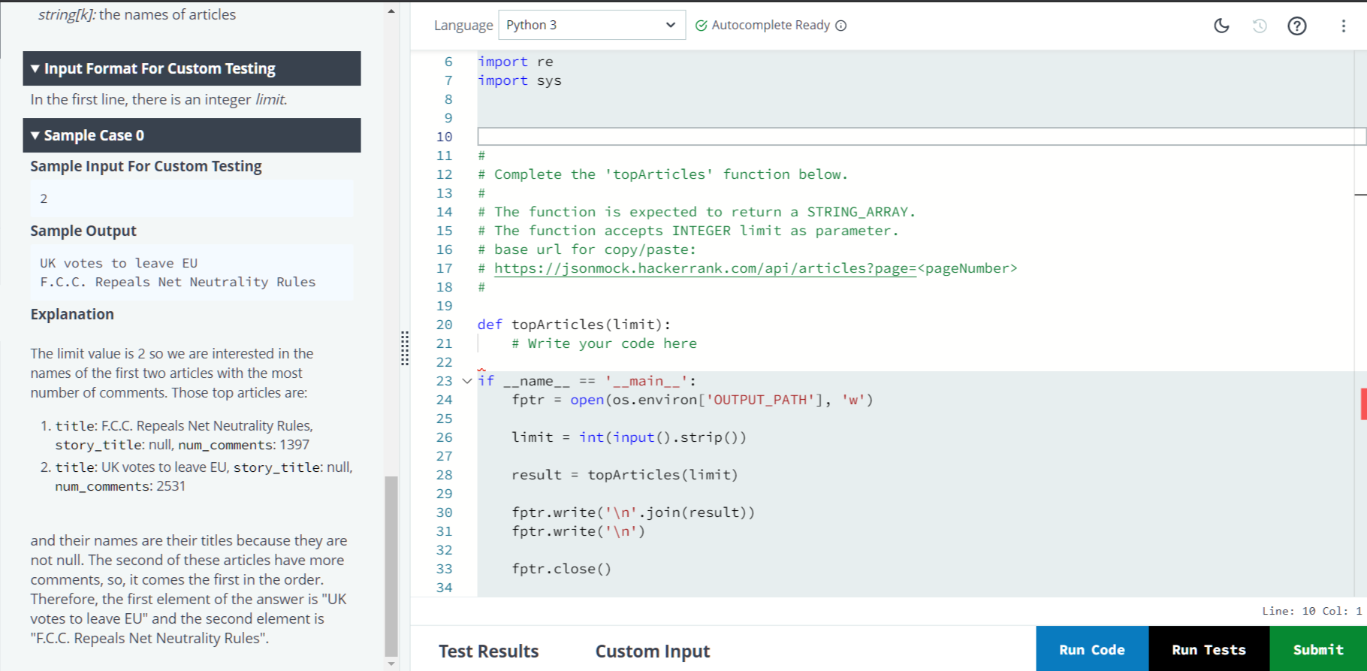The width and height of the screenshot is (1367, 671).
Task: Click the Run Tests button
Action: [1209, 649]
